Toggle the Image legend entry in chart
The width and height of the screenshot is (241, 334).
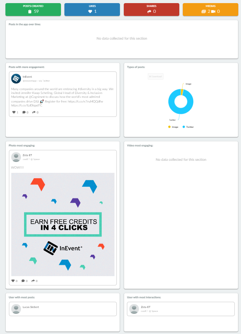coord(173,127)
